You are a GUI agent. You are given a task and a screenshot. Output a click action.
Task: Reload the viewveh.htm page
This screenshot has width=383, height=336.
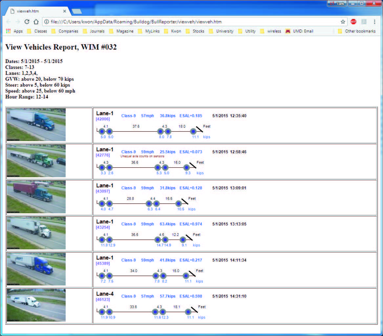pyautogui.click(x=27, y=22)
